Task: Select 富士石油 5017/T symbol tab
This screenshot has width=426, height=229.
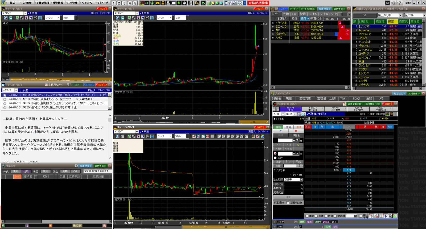Action: (x=313, y=109)
